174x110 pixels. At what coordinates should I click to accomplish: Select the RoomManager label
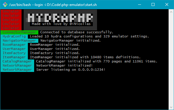(14, 45)
